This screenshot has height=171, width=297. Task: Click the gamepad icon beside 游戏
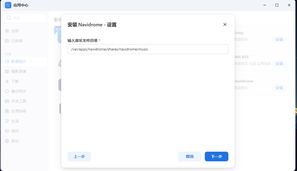[x=7, y=131]
